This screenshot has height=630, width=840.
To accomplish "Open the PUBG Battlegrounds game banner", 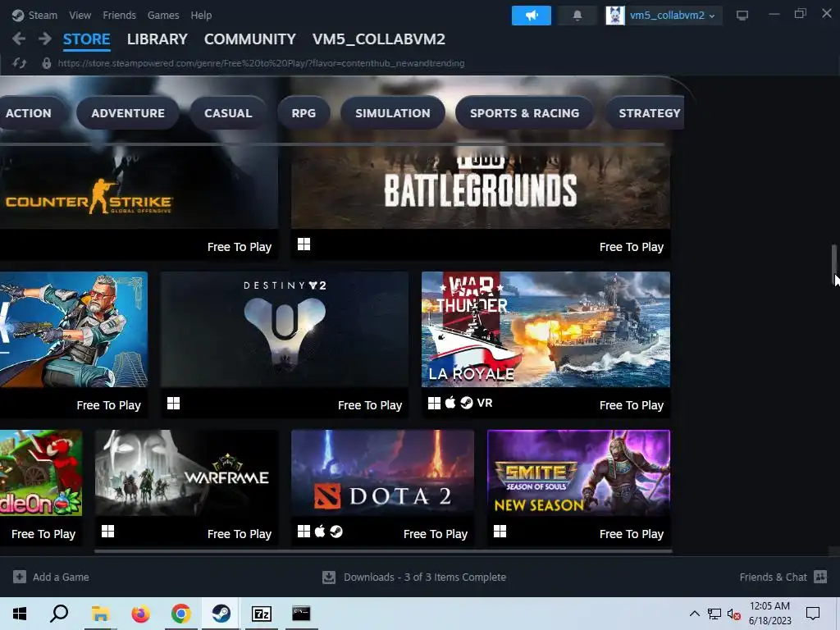I will tap(481, 188).
